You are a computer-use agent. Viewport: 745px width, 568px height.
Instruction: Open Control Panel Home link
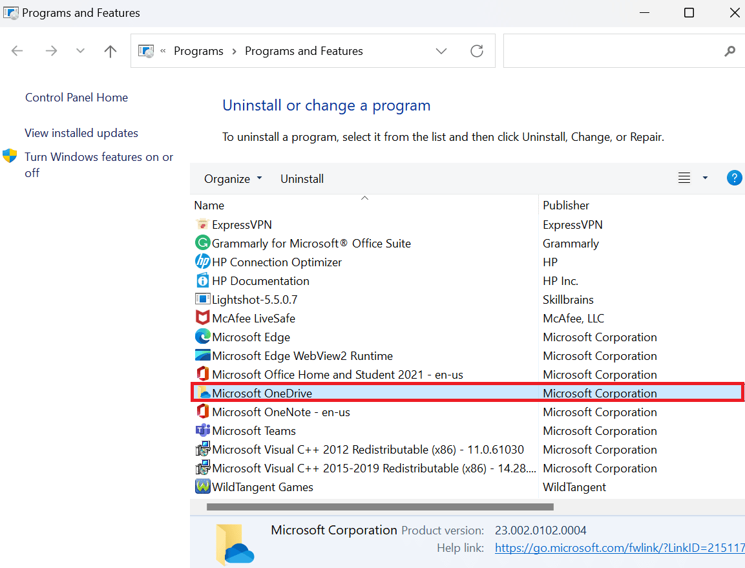(x=76, y=98)
